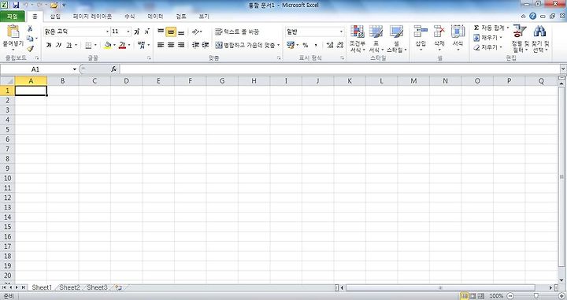
Task: Open the font color dropdown arrow
Action: point(129,45)
